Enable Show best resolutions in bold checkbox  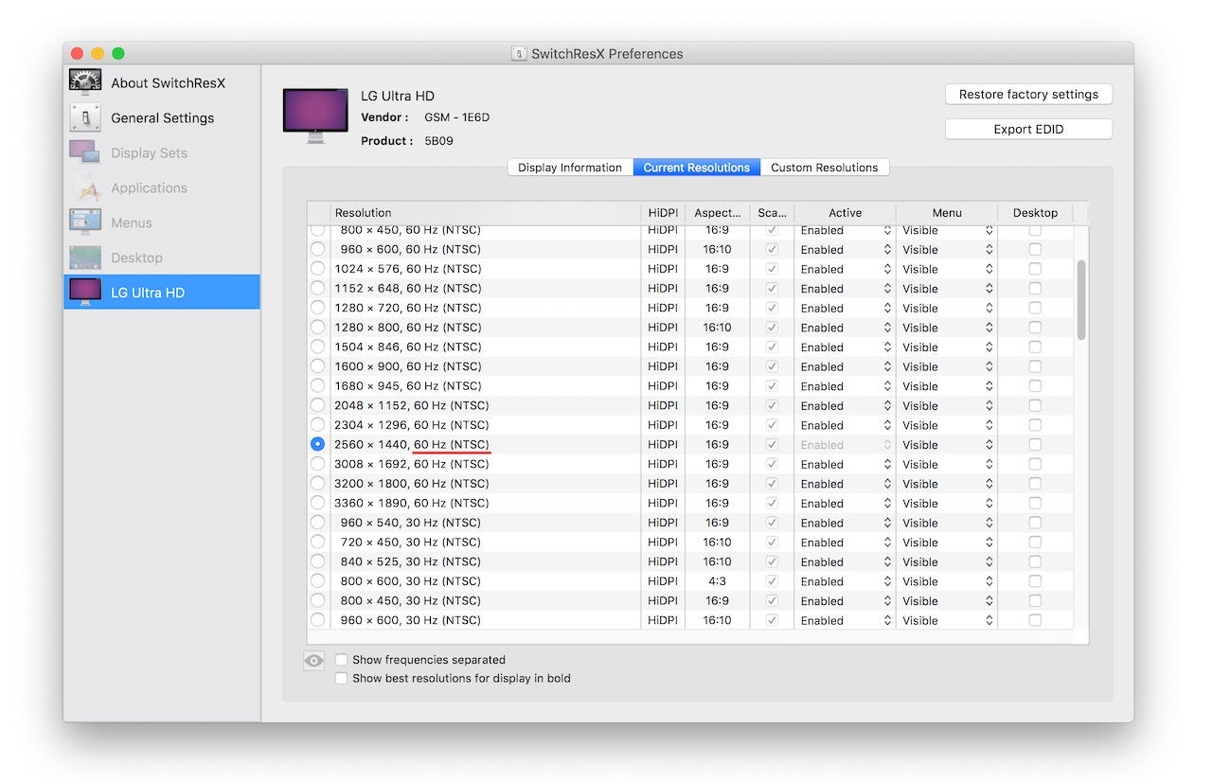341,678
